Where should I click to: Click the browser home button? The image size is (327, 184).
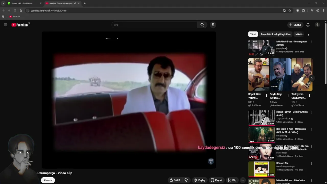click(21, 10)
